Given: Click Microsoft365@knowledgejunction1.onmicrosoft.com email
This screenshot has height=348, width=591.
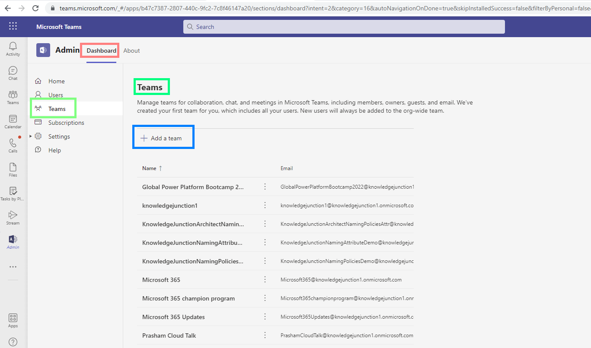Looking at the screenshot, I should [x=341, y=280].
